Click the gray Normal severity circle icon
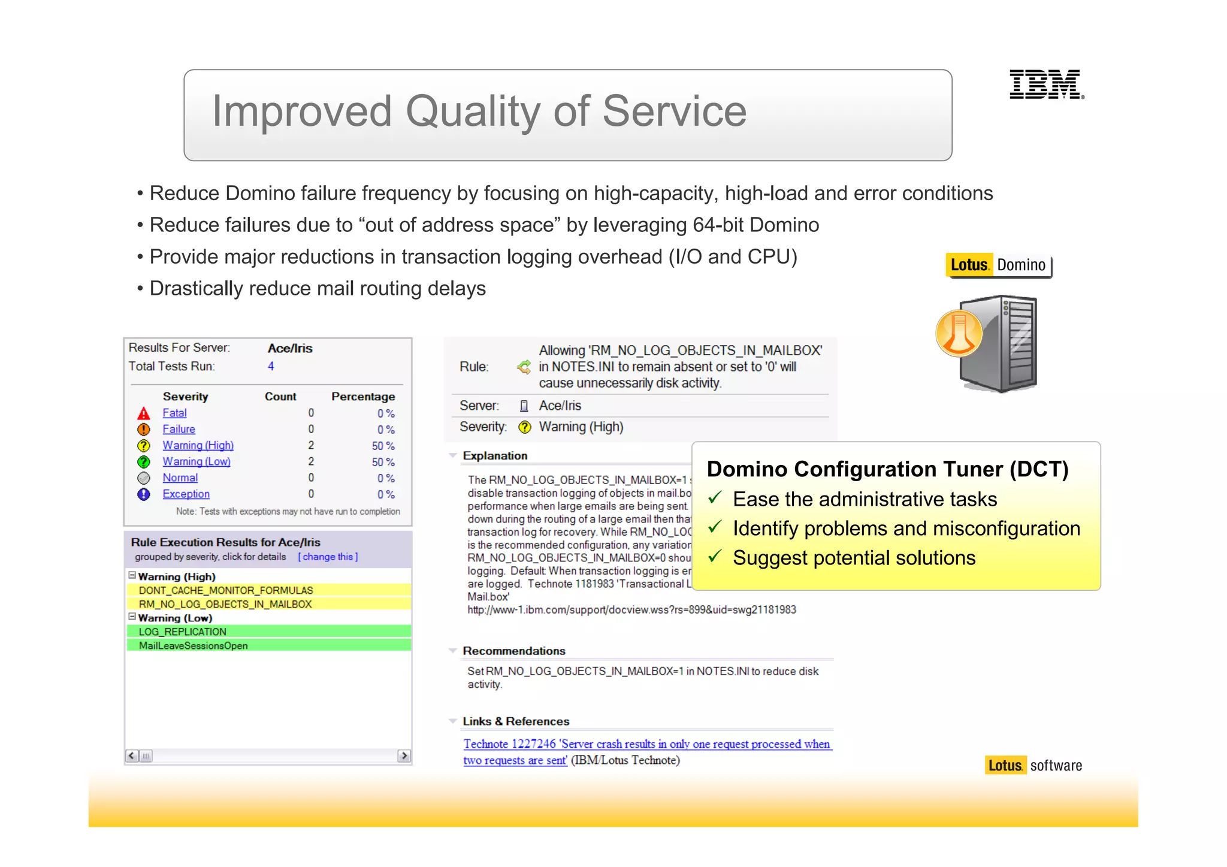 point(144,478)
